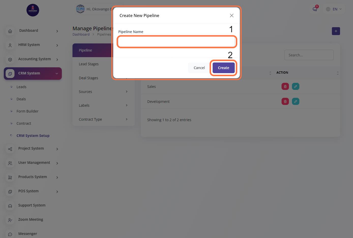Expand the POS System submenu chevron
The height and width of the screenshot is (238, 353).
tap(57, 192)
